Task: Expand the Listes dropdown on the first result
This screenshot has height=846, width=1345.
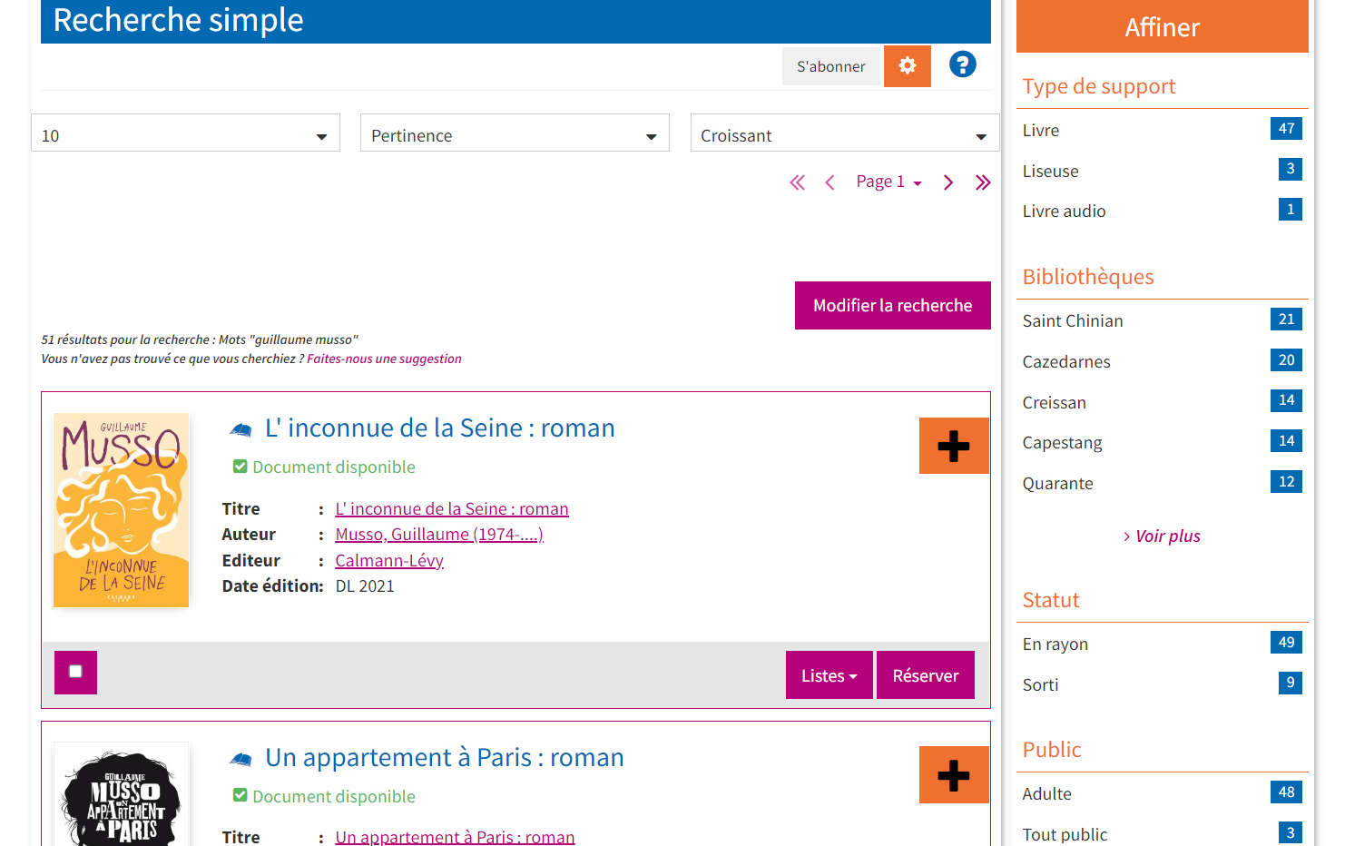Action: [829, 674]
